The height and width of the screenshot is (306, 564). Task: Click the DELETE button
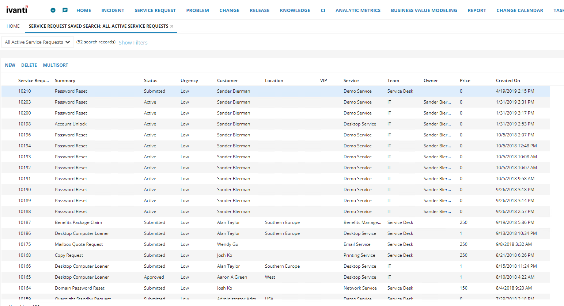click(29, 65)
